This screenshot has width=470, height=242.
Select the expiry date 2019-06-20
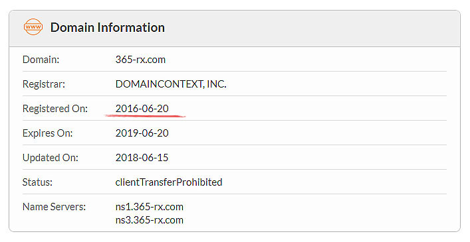(x=142, y=133)
